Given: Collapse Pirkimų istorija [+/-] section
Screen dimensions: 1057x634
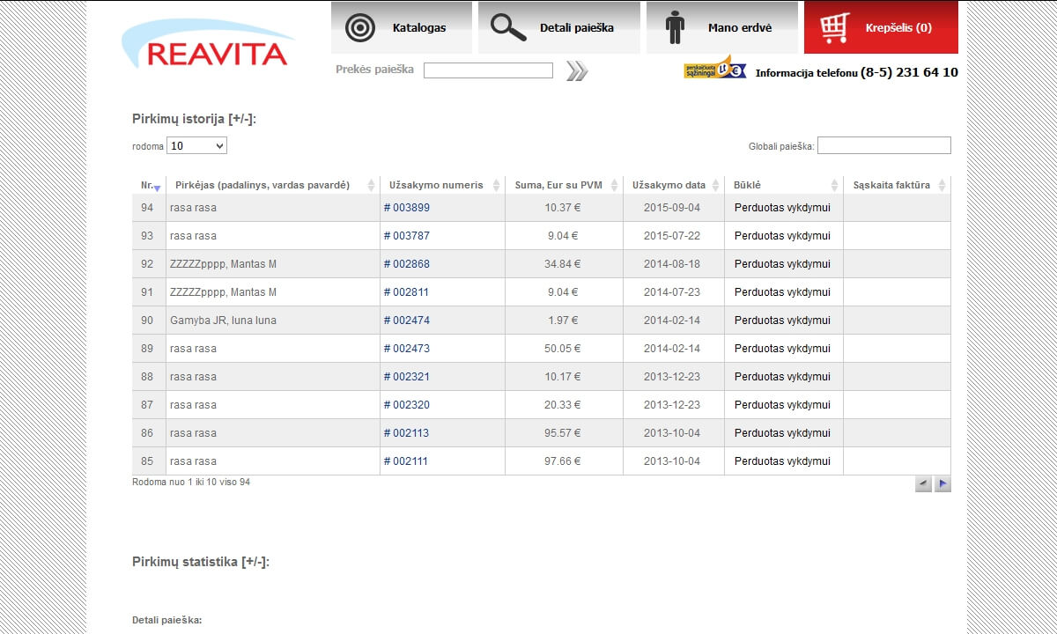Looking at the screenshot, I should [x=194, y=119].
